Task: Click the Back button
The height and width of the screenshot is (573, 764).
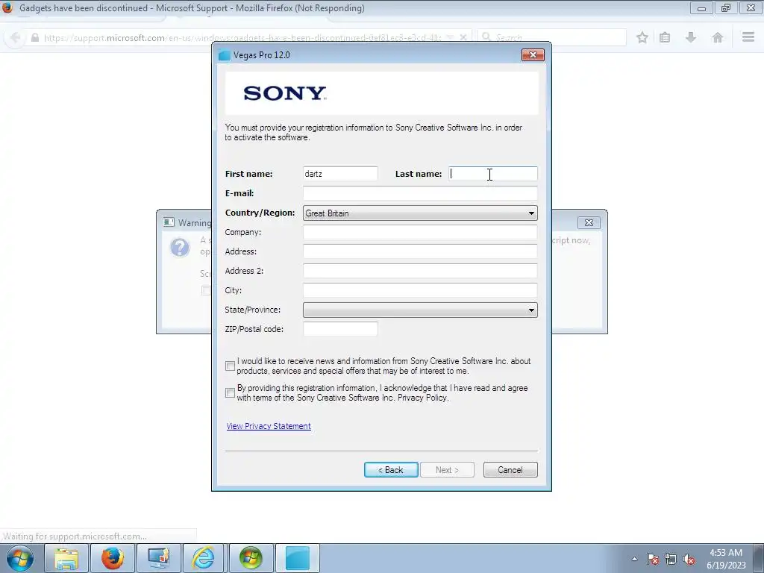Action: point(391,470)
